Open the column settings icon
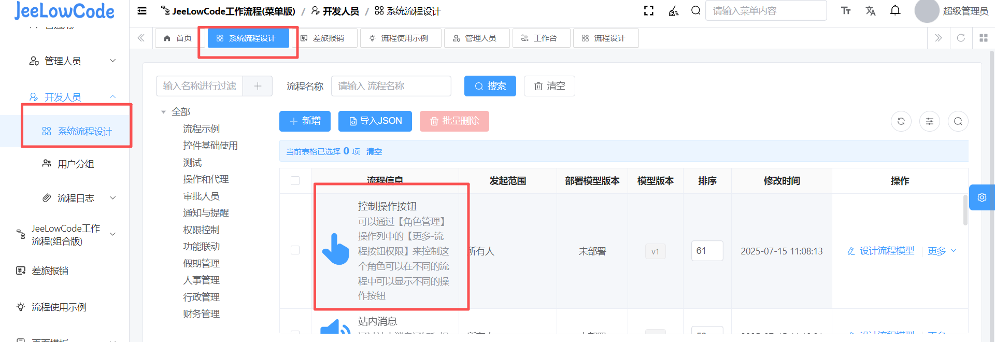 coord(929,121)
